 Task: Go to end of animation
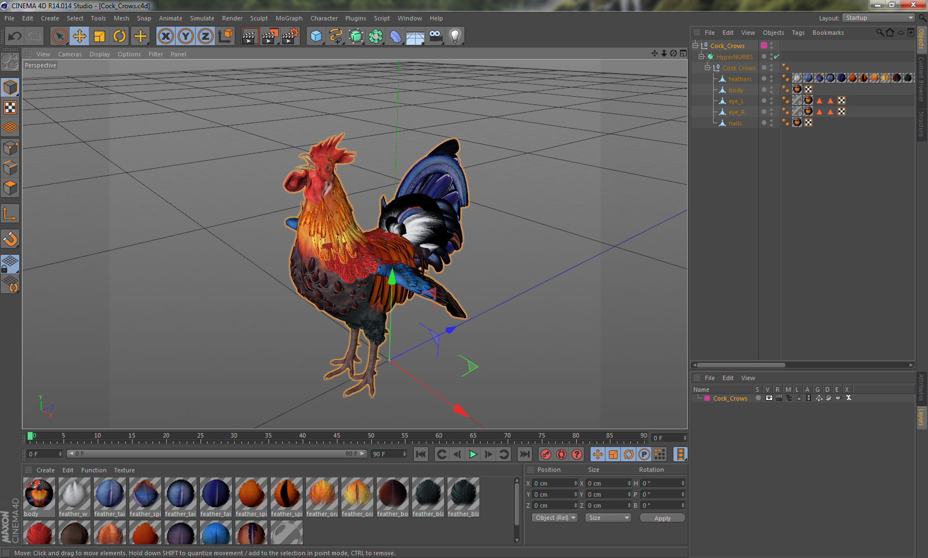525,454
